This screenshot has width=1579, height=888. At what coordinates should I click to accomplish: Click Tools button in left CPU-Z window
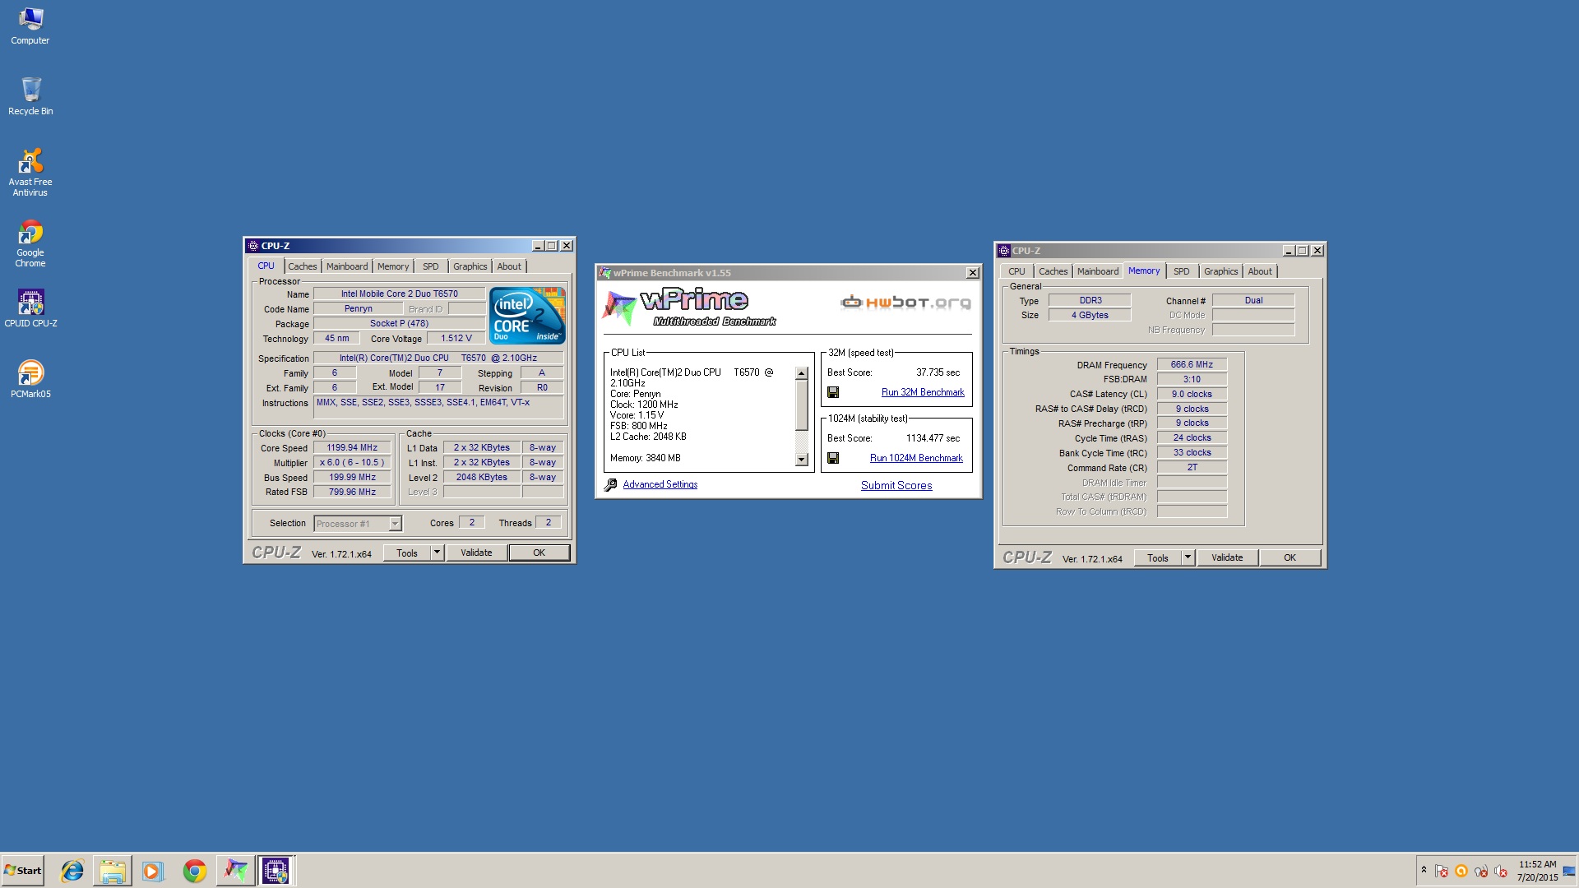407,553
